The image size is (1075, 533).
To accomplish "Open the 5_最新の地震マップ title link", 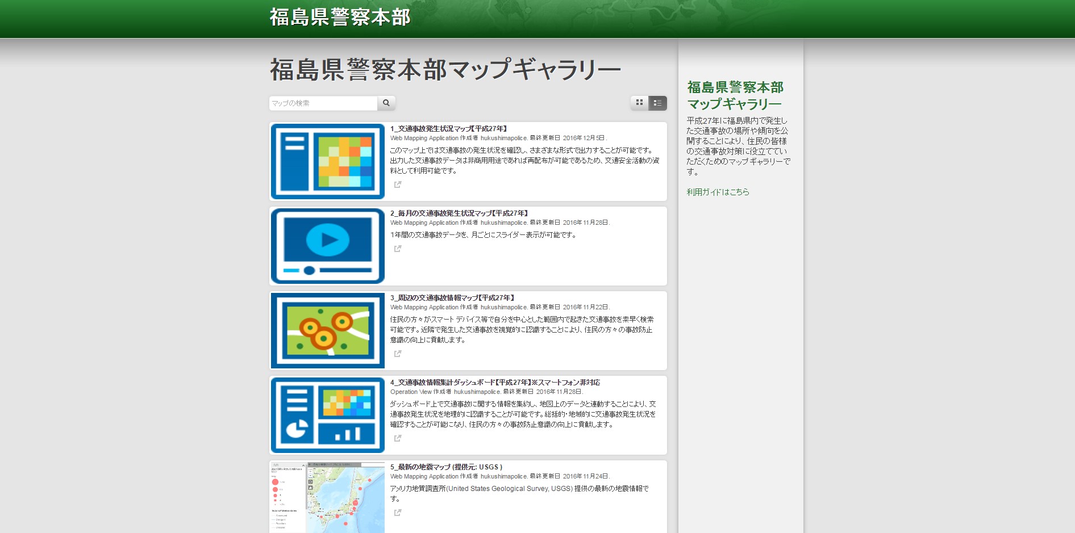I will pos(446,467).
